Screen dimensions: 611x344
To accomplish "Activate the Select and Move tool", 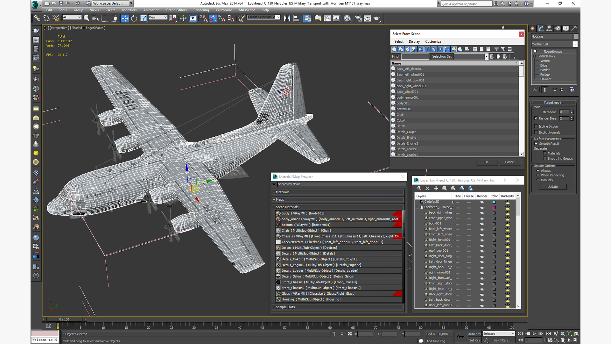I will coord(125,18).
